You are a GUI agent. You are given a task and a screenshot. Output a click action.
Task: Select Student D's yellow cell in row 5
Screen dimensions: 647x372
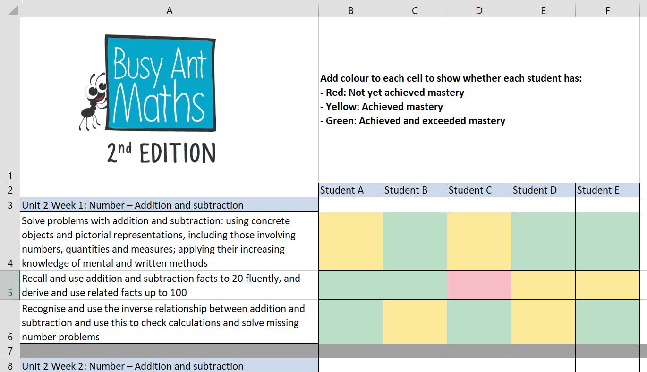tap(543, 285)
